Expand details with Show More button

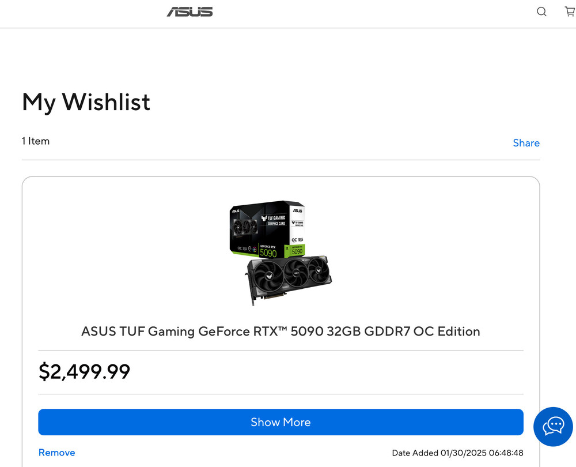[x=281, y=422]
